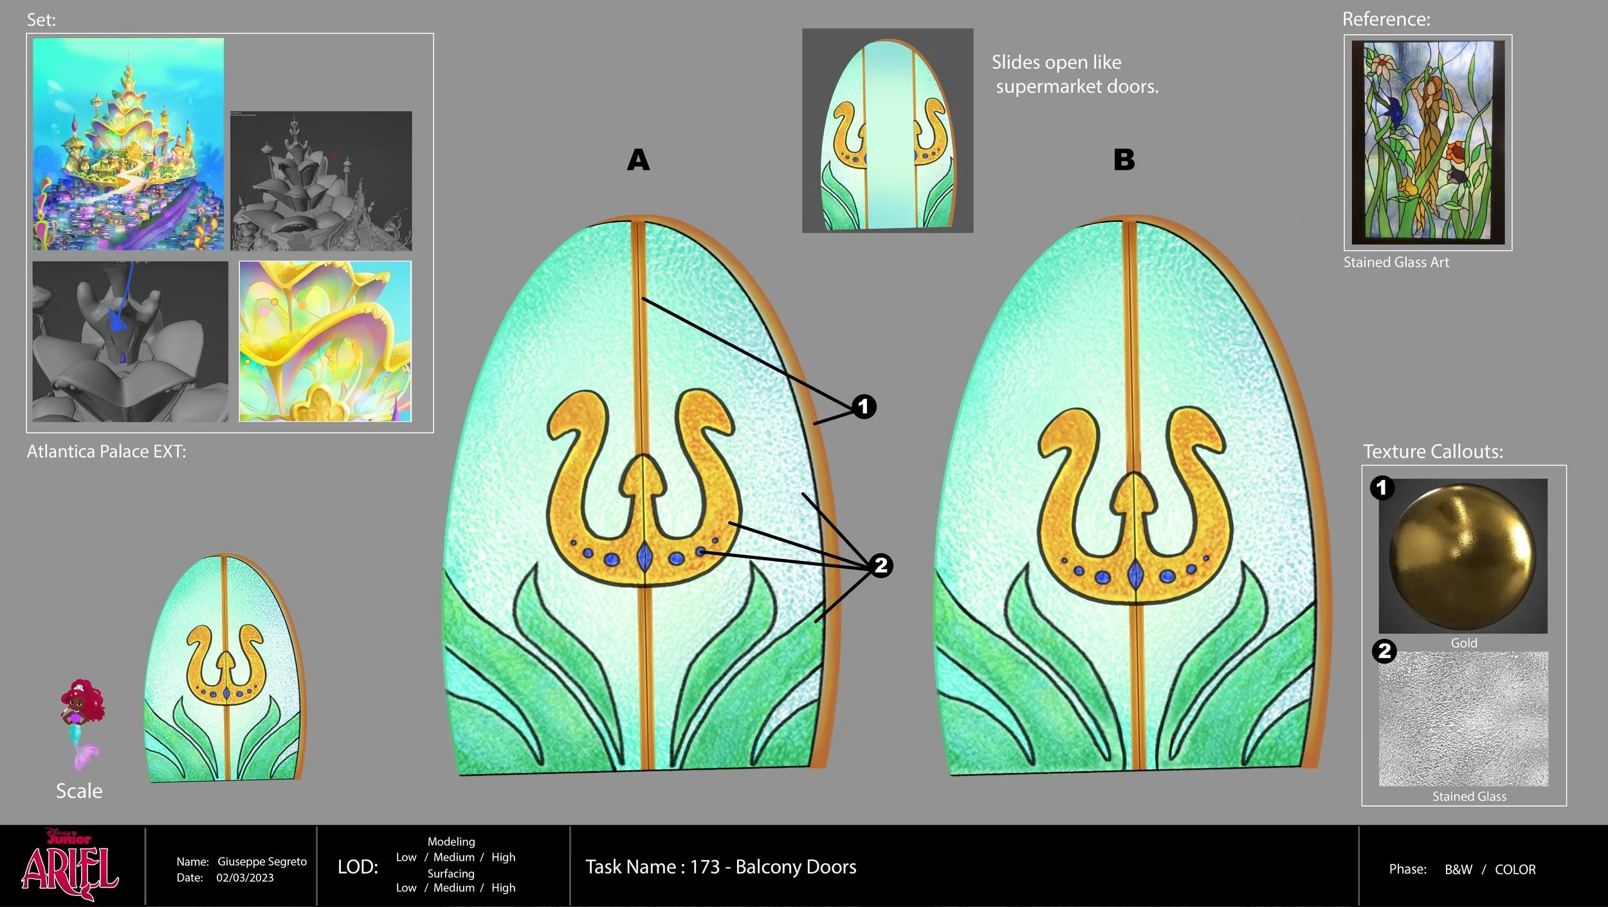Select "High" in the Surfacing row
Screen dimensions: 1608x907
[503, 888]
